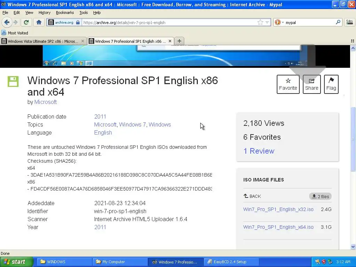Click the BACK link in ISO Image Files
This screenshot has width=356, height=267.
[x=252, y=196]
